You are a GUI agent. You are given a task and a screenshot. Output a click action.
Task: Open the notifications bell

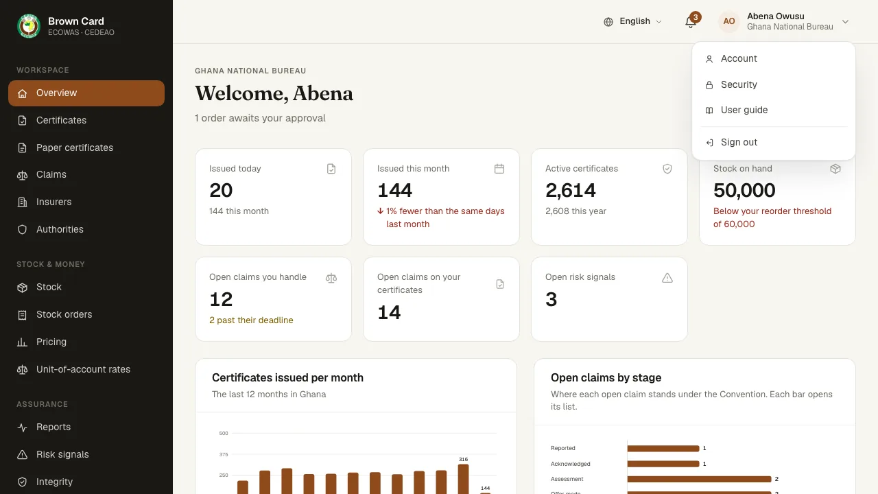click(x=691, y=22)
